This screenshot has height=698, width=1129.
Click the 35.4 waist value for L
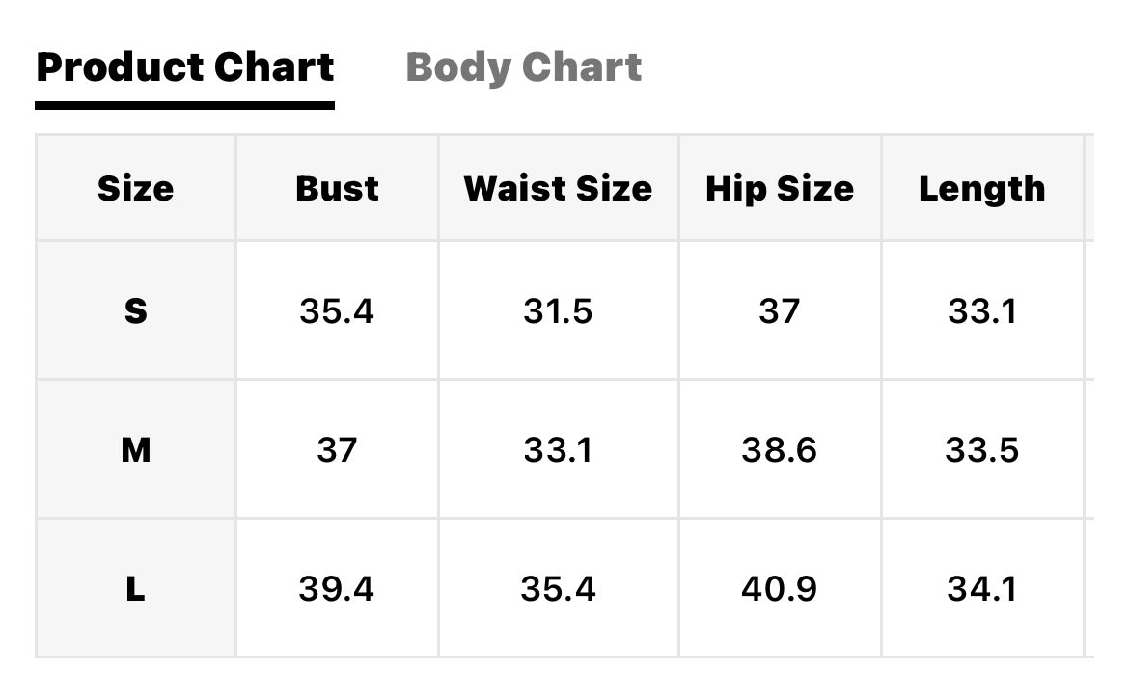point(558,589)
